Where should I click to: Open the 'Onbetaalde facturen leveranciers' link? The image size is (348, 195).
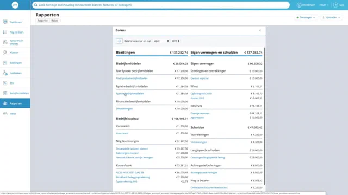pos(209,188)
